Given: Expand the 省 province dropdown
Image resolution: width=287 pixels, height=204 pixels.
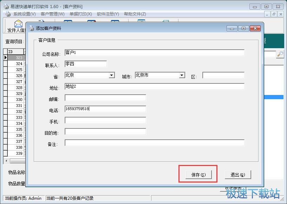Looking at the screenshot, I should 111,75.
